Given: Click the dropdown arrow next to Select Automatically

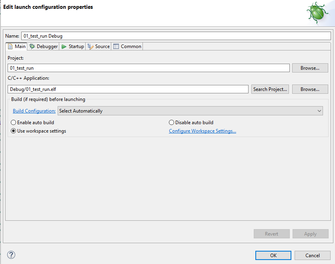Looking at the screenshot, I should tap(319, 111).
